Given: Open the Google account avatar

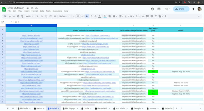Looking at the screenshot, I should (x=199, y=9).
